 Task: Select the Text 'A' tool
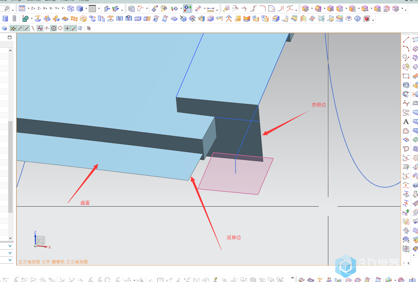[x=406, y=121]
